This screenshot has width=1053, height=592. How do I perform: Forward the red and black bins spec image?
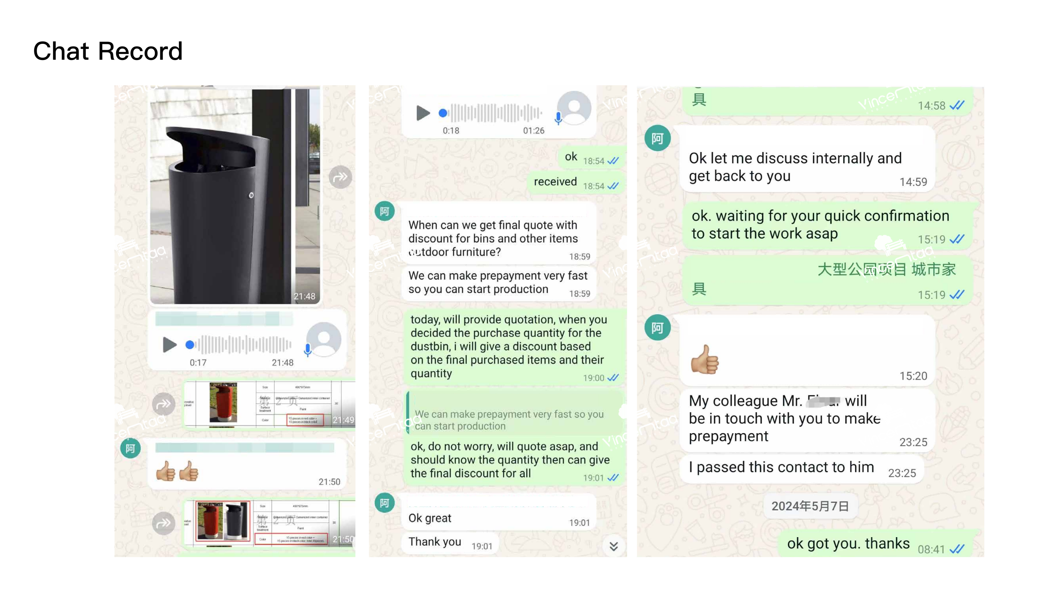(164, 523)
